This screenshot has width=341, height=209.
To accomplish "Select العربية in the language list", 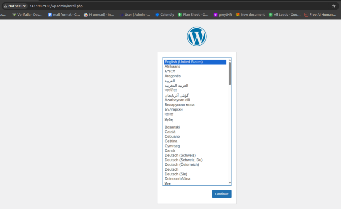I will tap(195, 81).
